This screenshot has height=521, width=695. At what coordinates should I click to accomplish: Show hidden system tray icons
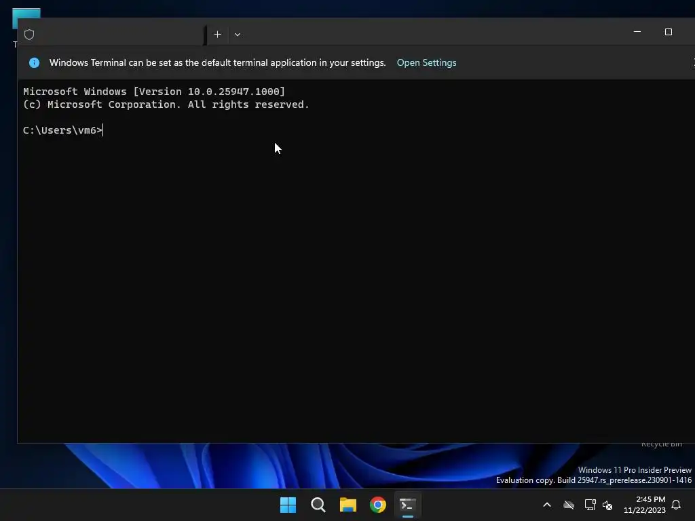547,505
